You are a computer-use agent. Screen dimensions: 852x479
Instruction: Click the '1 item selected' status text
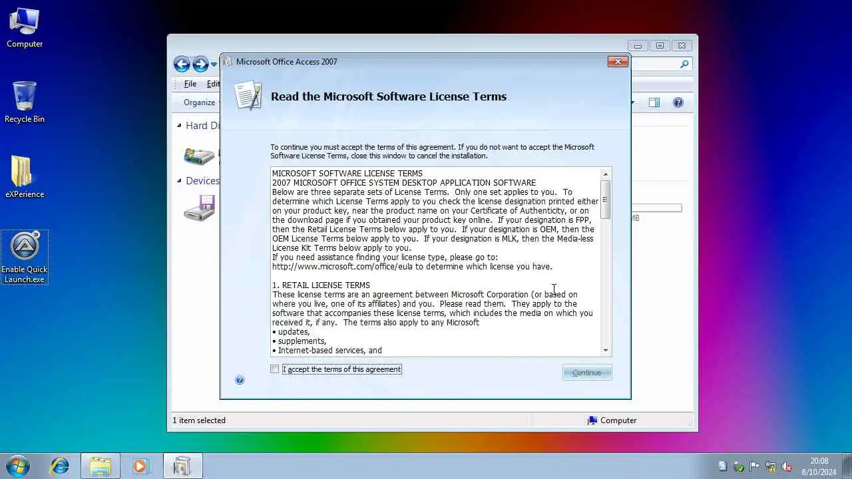[x=199, y=420]
